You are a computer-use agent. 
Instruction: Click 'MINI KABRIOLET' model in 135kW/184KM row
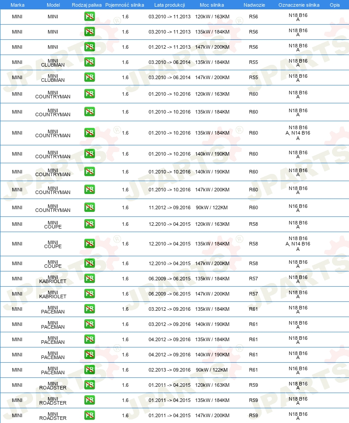tap(53, 279)
